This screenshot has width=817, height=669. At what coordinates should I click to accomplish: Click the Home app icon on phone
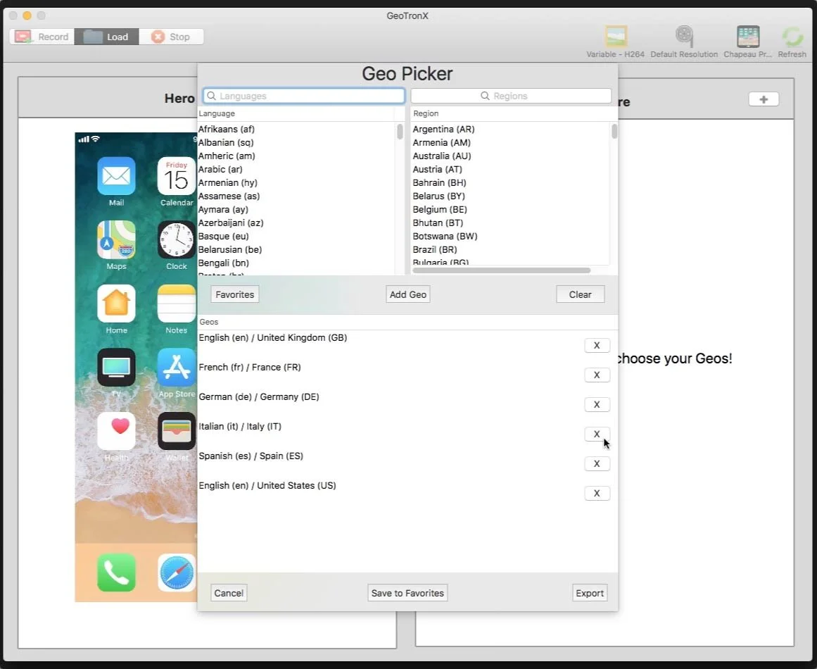pyautogui.click(x=116, y=304)
